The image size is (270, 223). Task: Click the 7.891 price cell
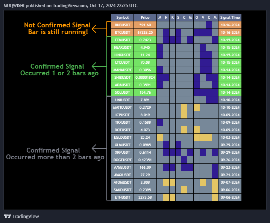coord(145,100)
